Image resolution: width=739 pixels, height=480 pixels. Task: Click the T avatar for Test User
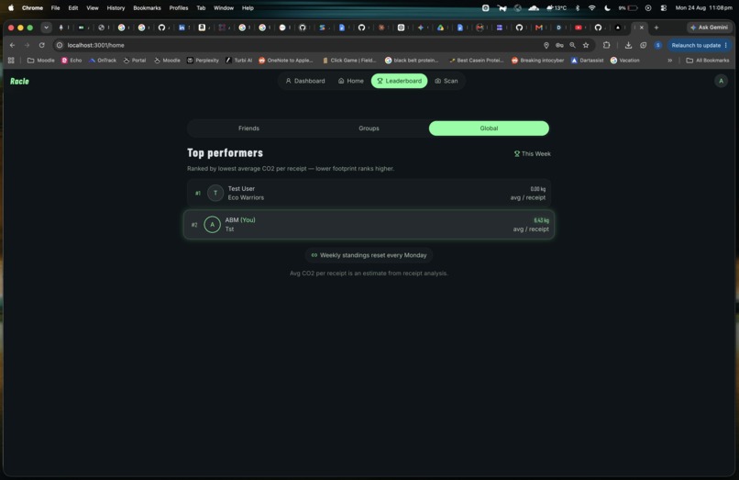[x=215, y=193]
